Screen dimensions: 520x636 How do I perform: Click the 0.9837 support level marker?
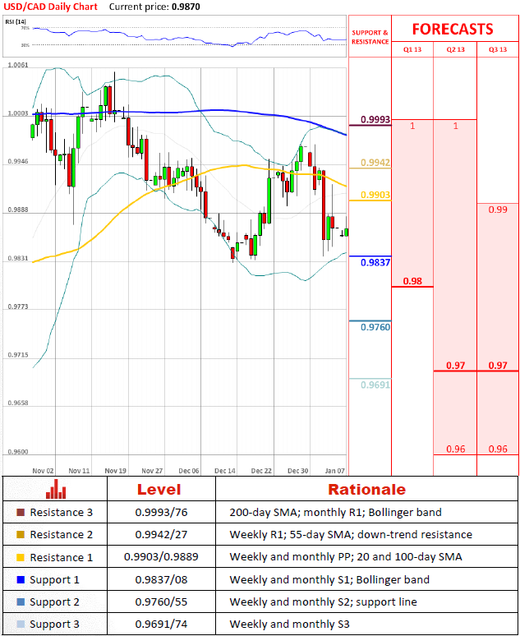coord(375,262)
